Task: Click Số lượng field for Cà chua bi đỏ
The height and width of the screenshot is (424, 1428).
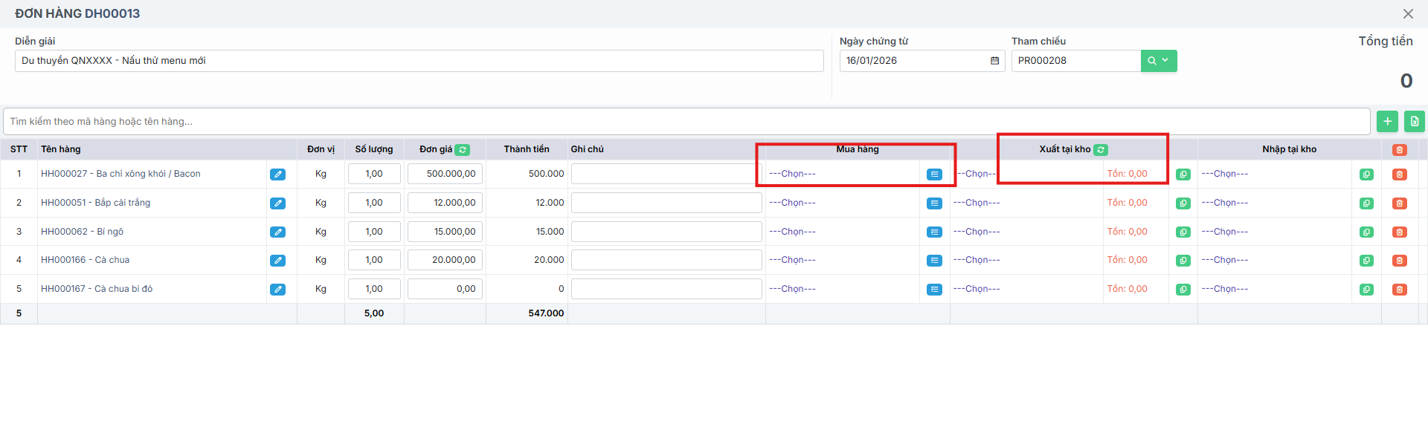Action: (x=374, y=289)
